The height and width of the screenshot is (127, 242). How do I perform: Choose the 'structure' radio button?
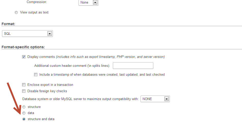[x=24, y=107]
